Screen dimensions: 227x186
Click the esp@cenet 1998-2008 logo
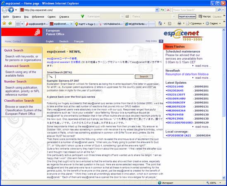pyautogui.click(x=183, y=35)
